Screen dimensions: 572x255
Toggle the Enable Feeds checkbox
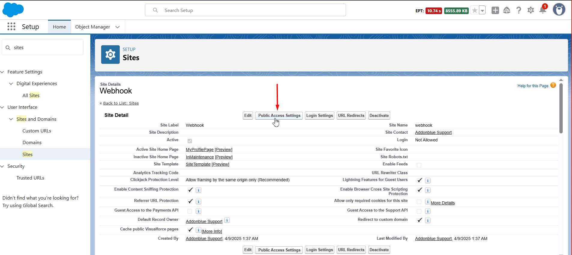click(x=419, y=165)
